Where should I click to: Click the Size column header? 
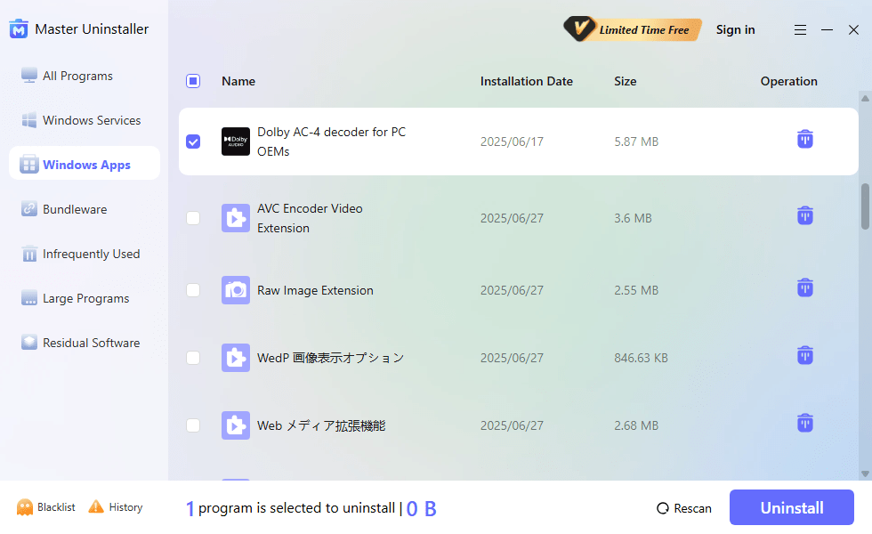pyautogui.click(x=625, y=81)
